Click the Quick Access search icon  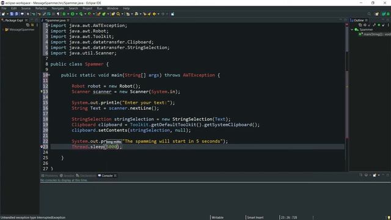pyautogui.click(x=369, y=14)
